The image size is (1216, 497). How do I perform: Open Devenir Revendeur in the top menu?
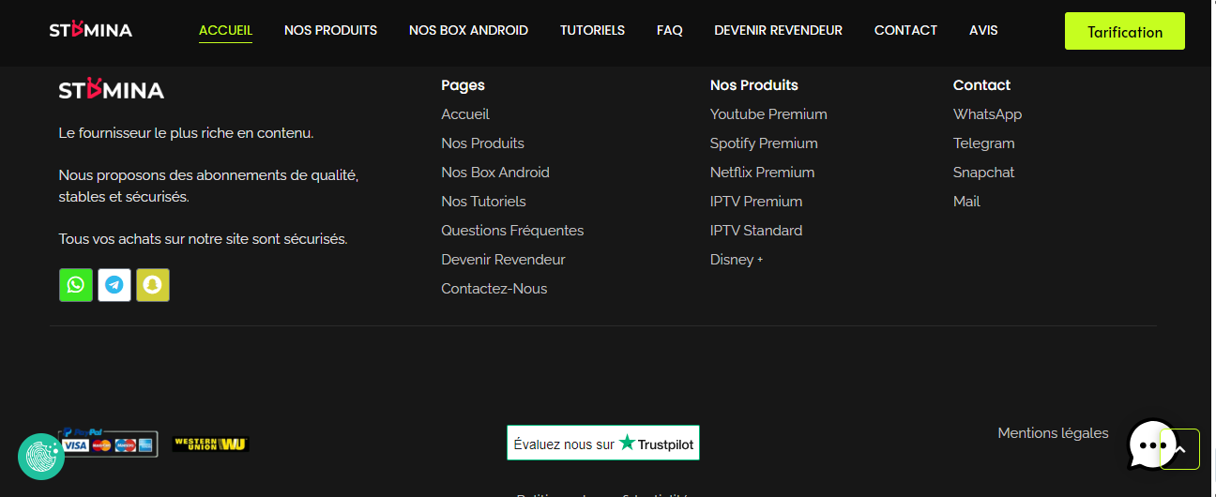point(778,30)
